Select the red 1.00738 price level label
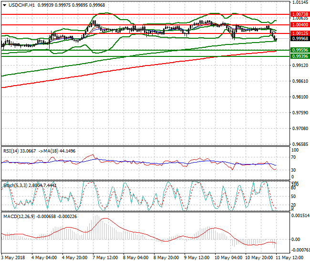310x263 pixels. (x=300, y=14)
